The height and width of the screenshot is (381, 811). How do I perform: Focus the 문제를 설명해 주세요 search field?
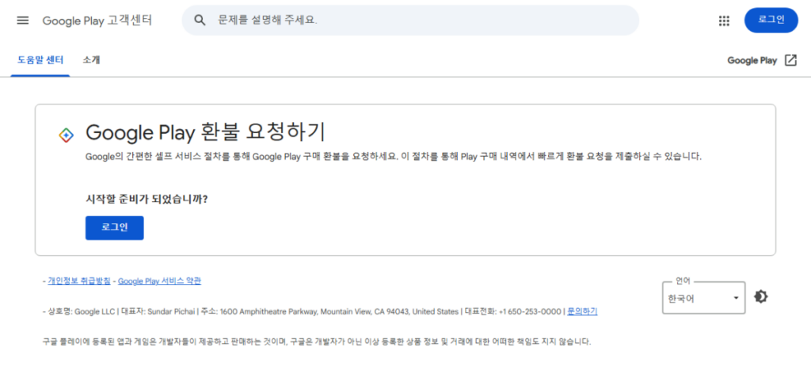pyautogui.click(x=411, y=20)
